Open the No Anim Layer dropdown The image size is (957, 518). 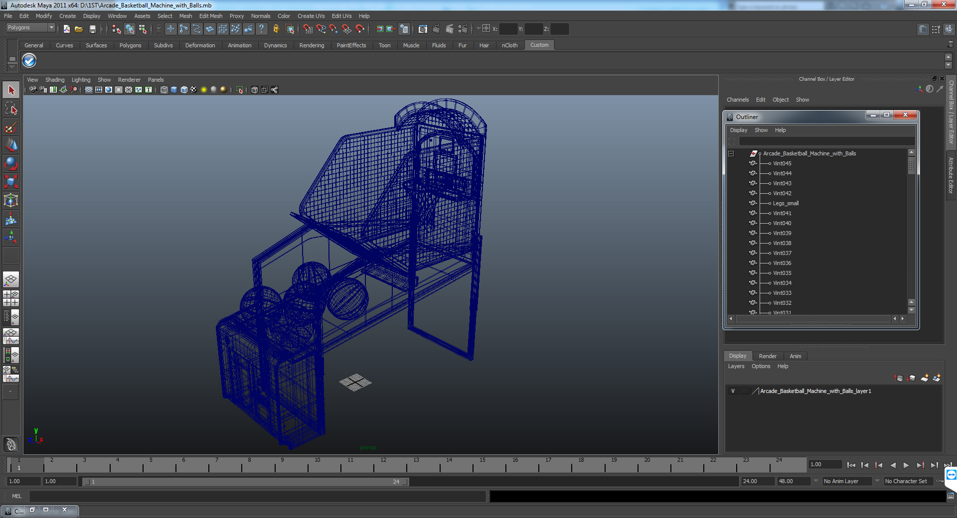(x=816, y=481)
